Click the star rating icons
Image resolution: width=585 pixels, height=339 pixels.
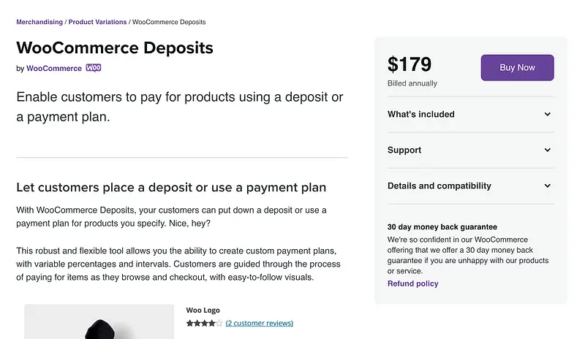pyautogui.click(x=204, y=323)
